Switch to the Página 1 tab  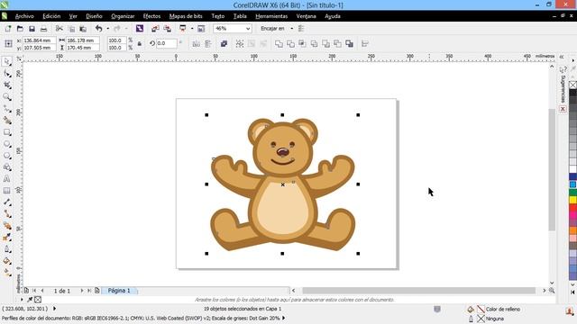coord(119,291)
